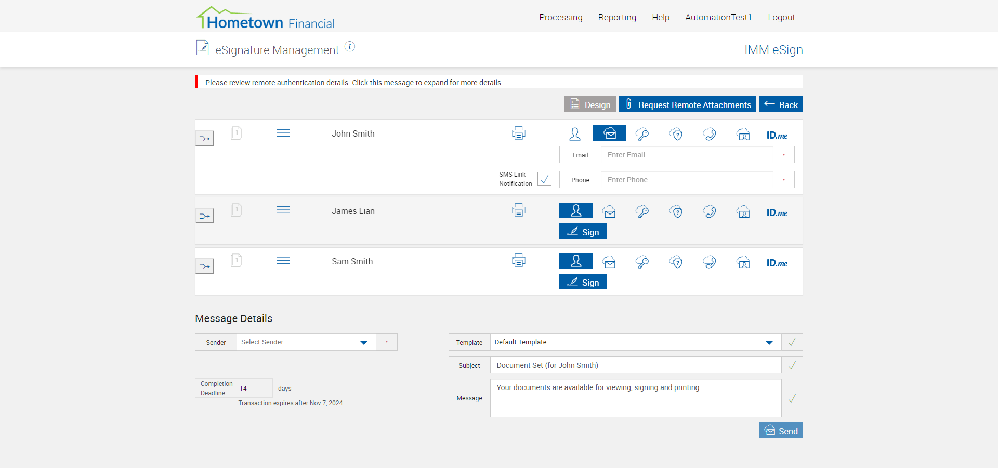
Task: Select key password authentication for Sam Smith
Action: [642, 262]
